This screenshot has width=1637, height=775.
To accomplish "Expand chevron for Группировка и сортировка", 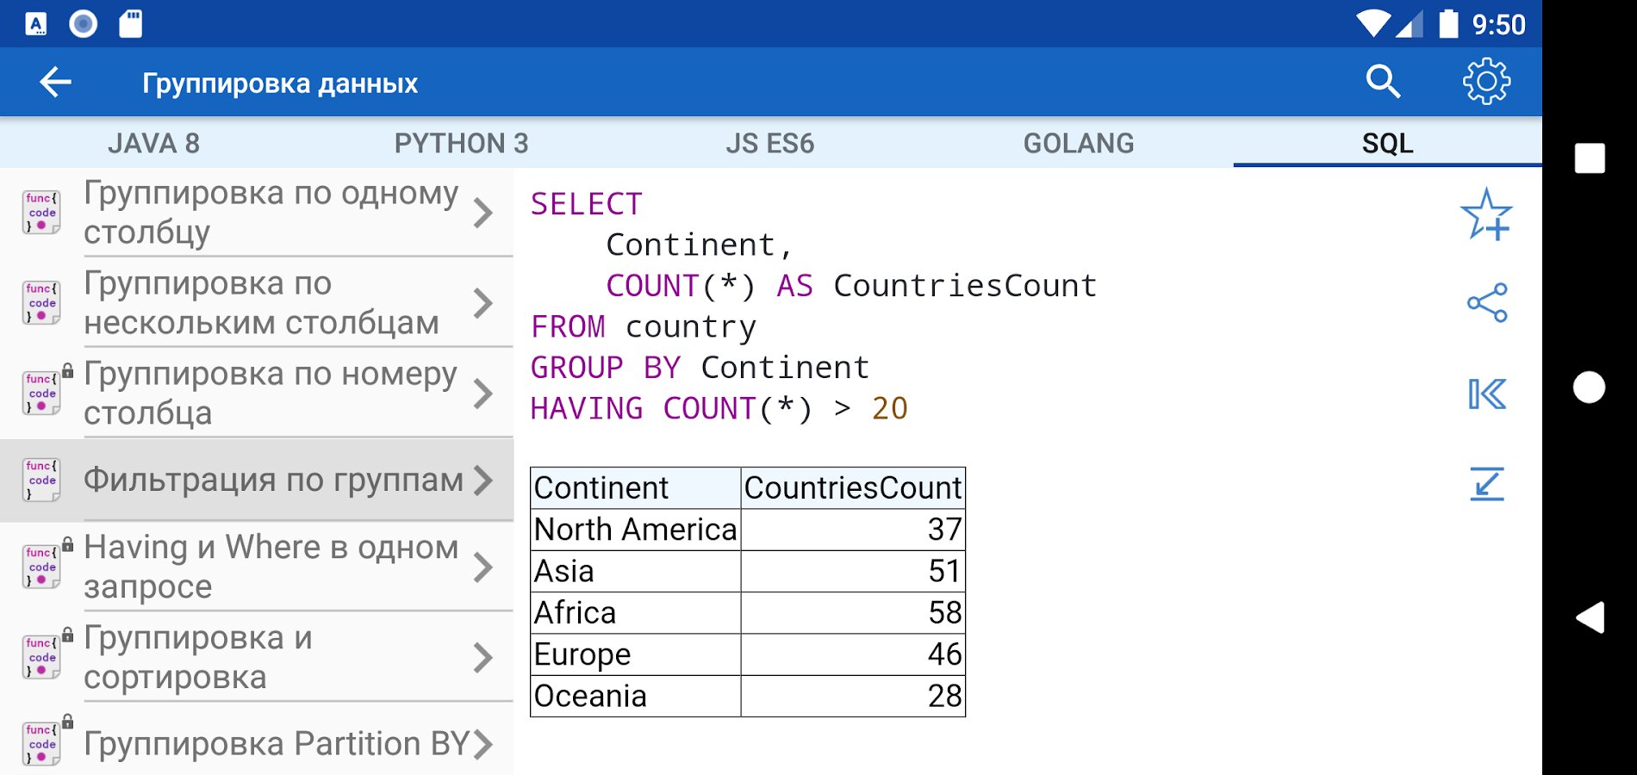I will [x=483, y=657].
